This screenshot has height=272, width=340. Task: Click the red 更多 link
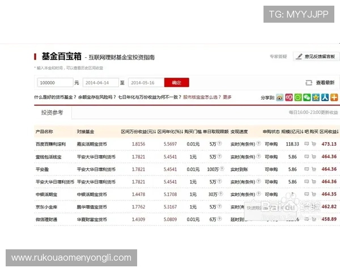click(x=227, y=97)
